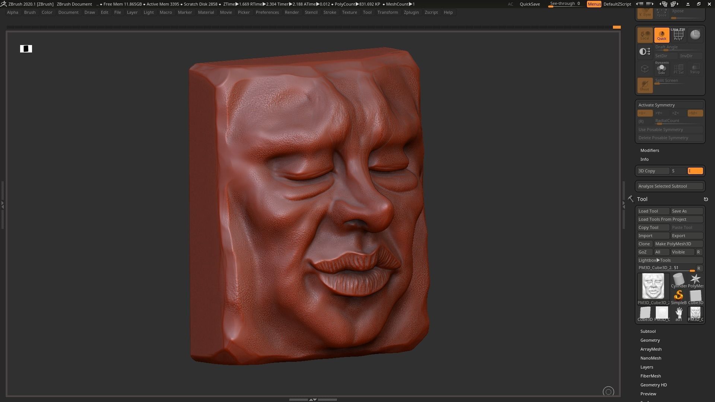Click the Xpose icon
This screenshot has width=715, height=402.
[x=661, y=13]
